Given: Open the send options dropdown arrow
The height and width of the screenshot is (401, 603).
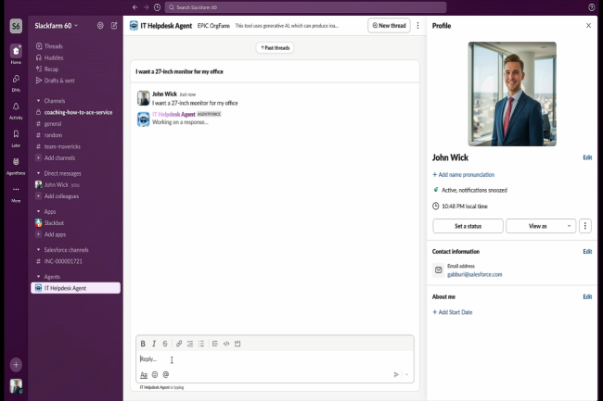Looking at the screenshot, I should 406,374.
